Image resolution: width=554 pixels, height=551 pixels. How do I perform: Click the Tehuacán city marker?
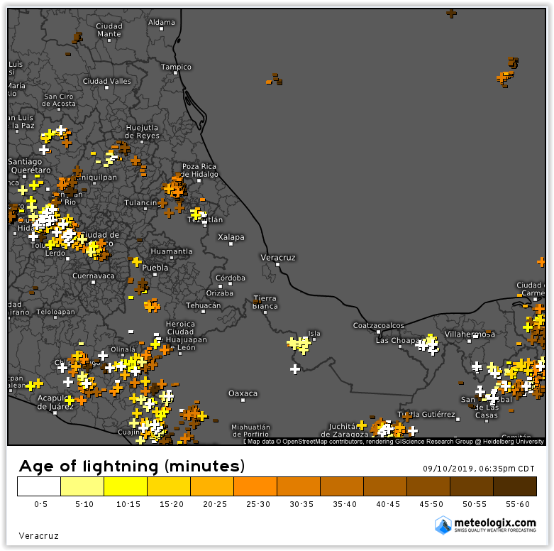click(203, 312)
